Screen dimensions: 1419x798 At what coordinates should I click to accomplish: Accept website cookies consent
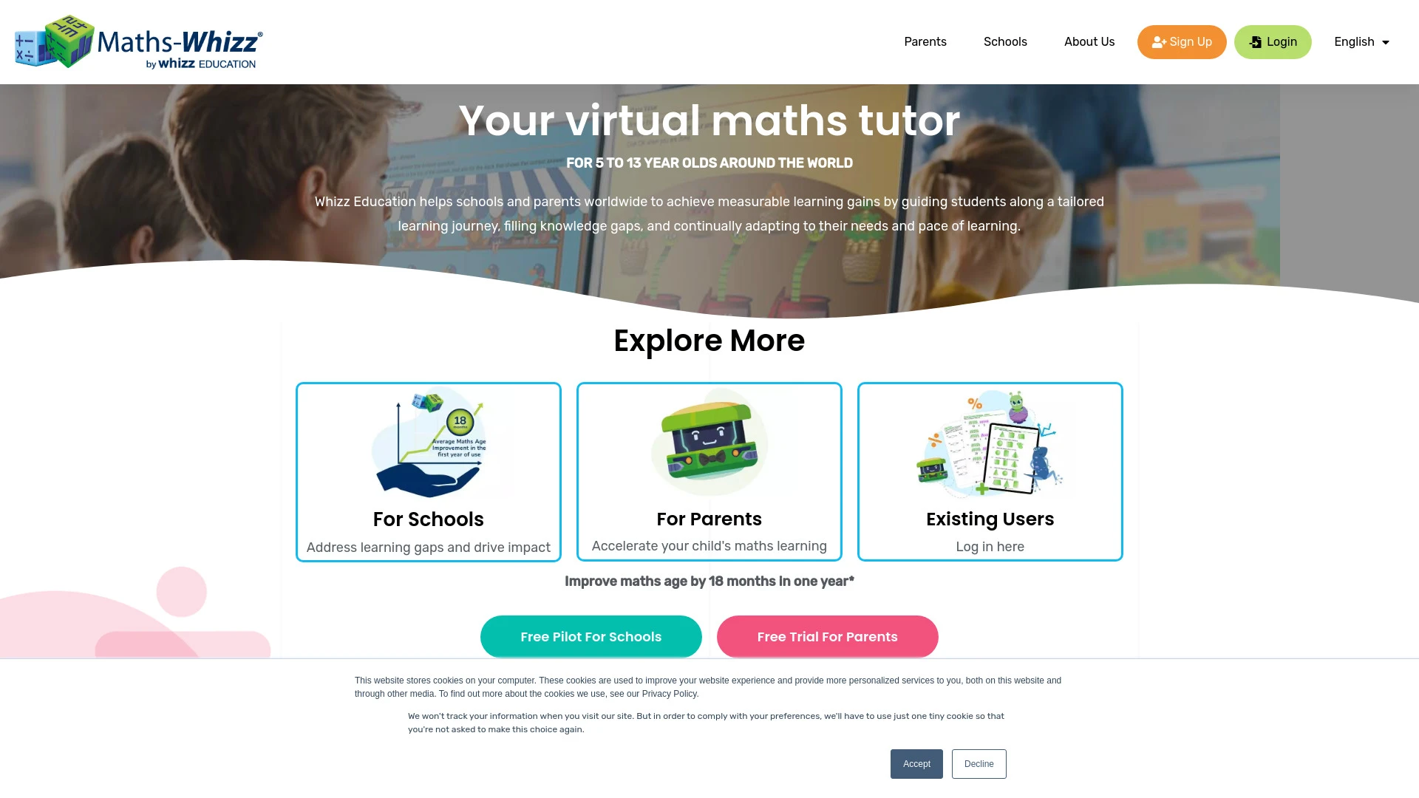click(916, 763)
